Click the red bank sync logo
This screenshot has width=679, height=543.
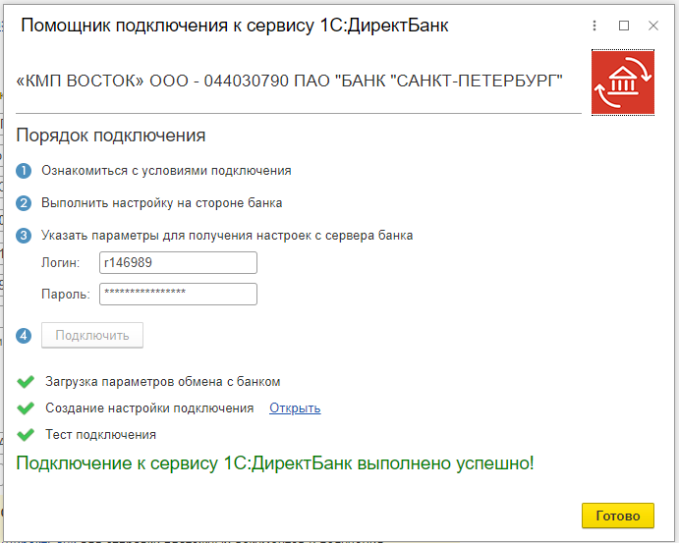623,82
